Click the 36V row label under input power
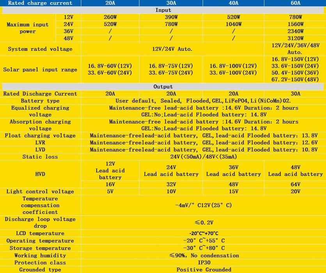The height and width of the screenshot is (273, 326). (x=68, y=31)
